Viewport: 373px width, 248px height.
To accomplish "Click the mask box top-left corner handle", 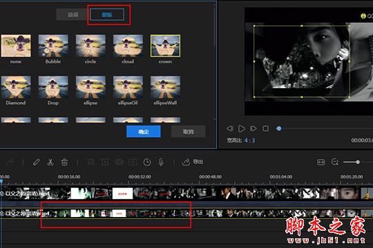I will click(254, 26).
